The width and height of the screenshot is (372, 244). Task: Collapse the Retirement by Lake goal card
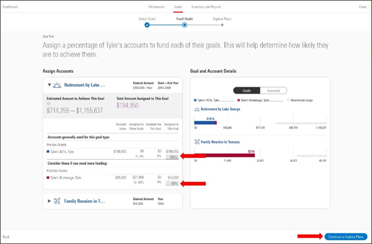click(x=50, y=85)
